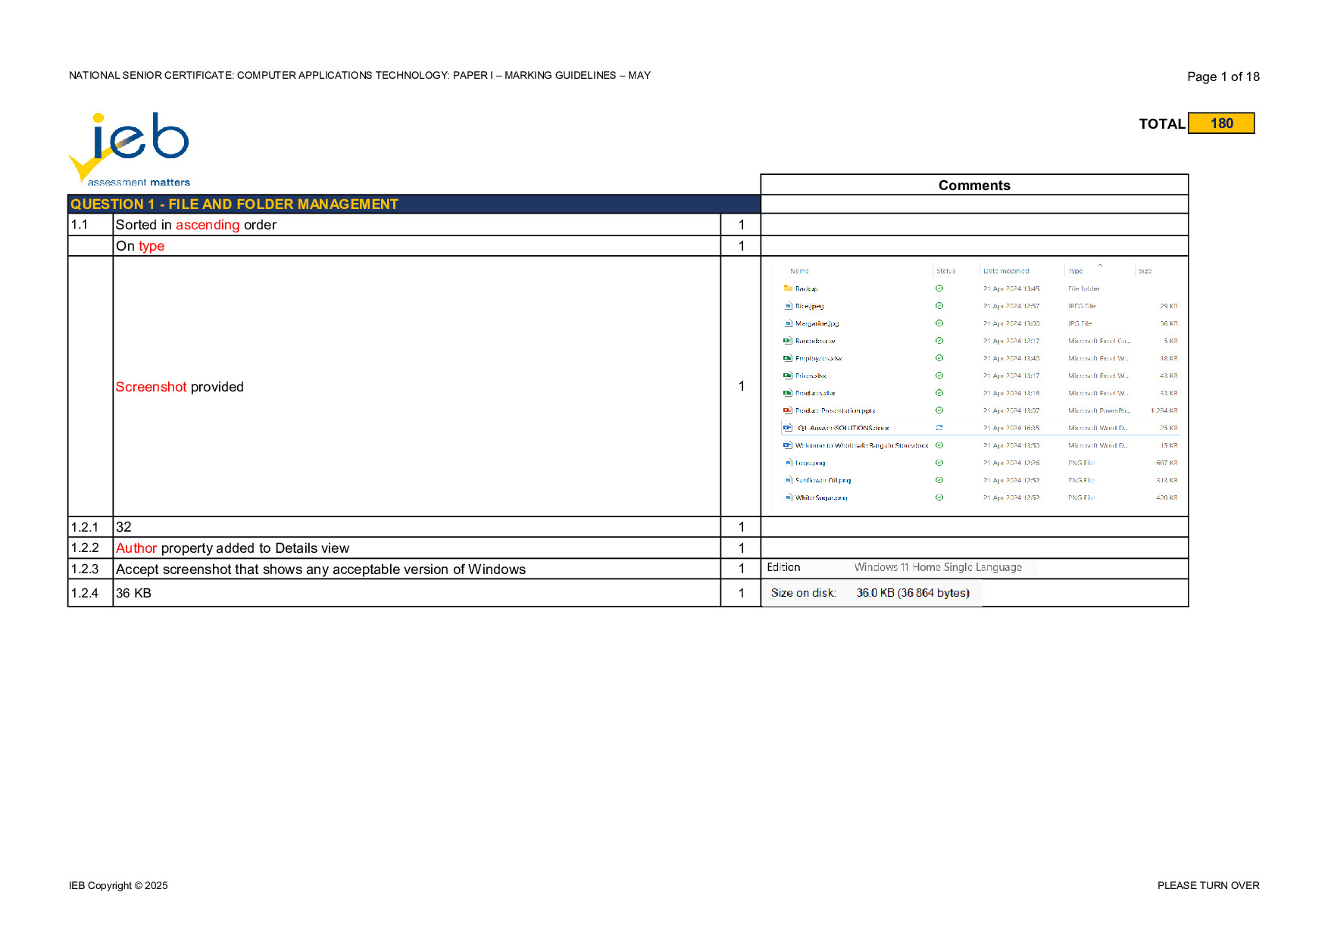This screenshot has width=1328, height=939.
Task: Click the yellow TOTAL 180 box
Action: click(1221, 123)
